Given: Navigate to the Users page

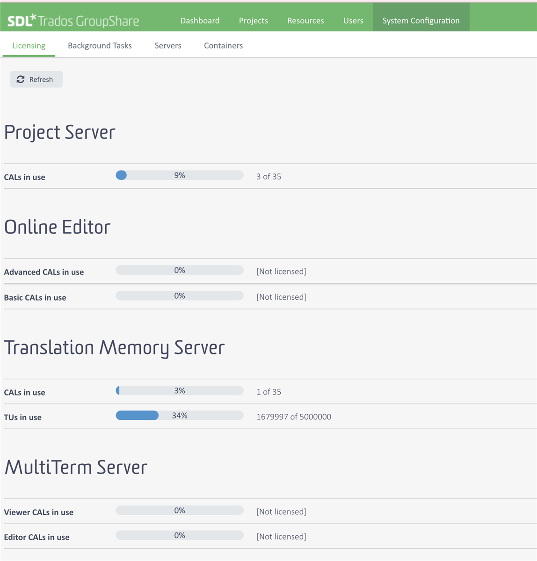Looking at the screenshot, I should pos(353,21).
